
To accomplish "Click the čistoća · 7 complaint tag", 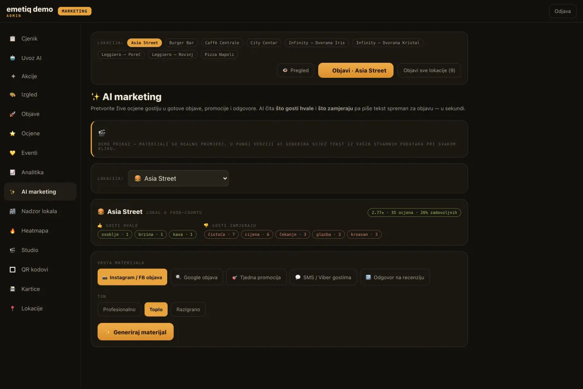I will 221,234.
